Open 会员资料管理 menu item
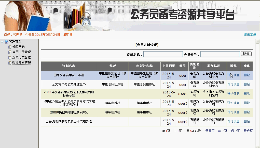 pyautogui.click(x=22, y=63)
